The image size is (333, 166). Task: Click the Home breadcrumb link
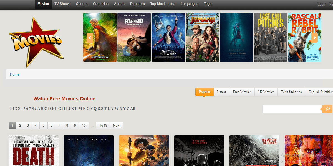coord(15,74)
